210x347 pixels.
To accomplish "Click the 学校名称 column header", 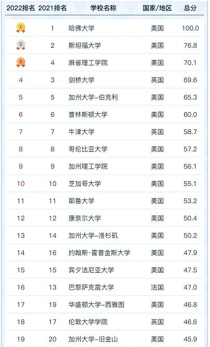I will pos(103,8).
